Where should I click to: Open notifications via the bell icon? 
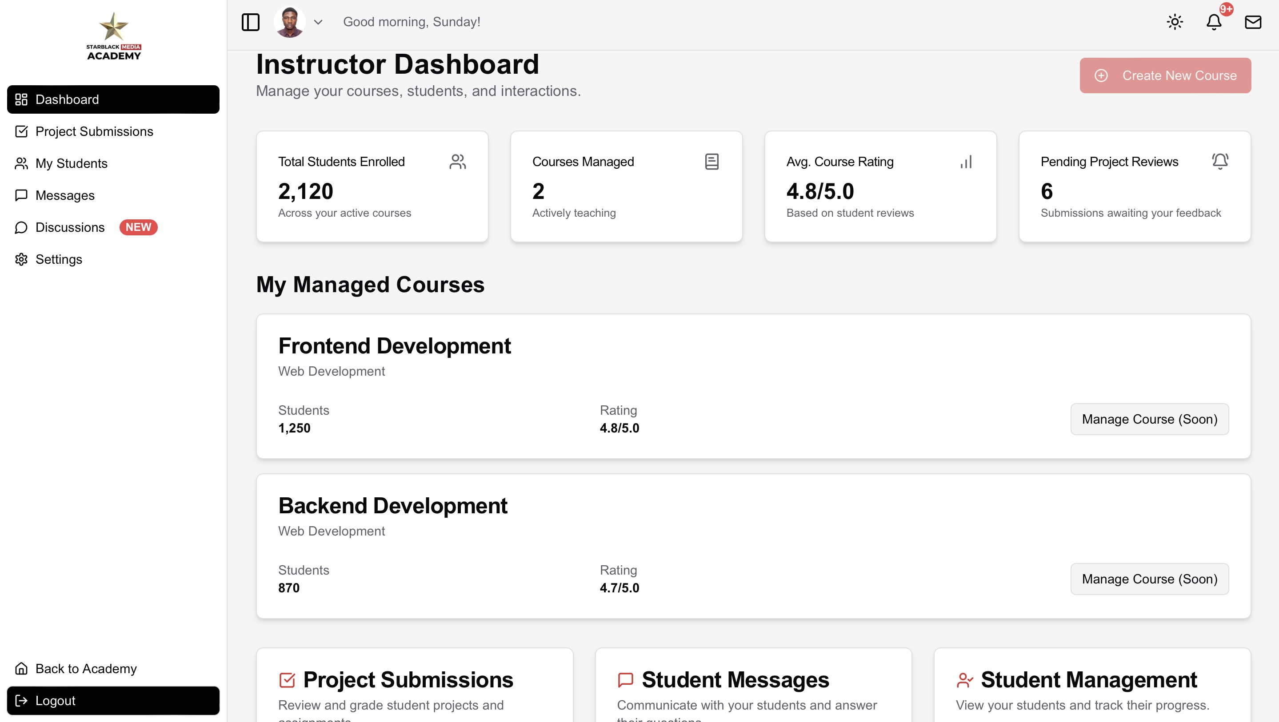point(1214,22)
